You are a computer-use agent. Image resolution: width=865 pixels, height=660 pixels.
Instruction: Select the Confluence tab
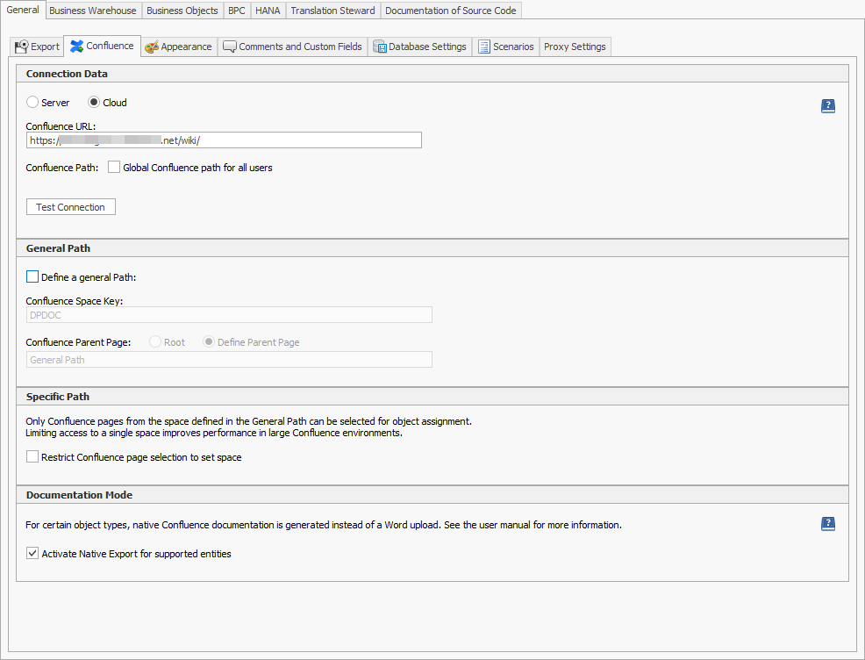[x=102, y=46]
